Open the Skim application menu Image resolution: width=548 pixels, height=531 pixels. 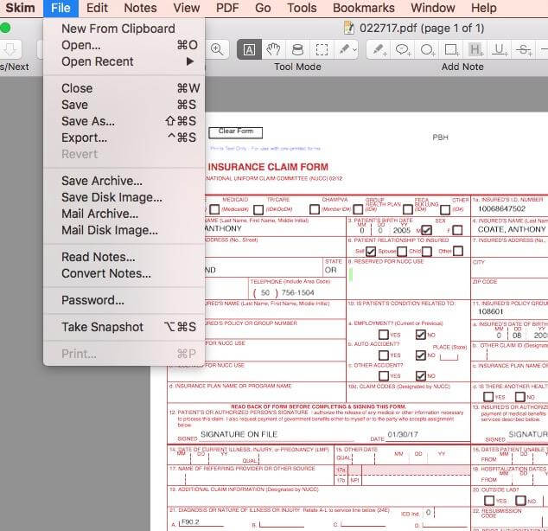(20, 8)
